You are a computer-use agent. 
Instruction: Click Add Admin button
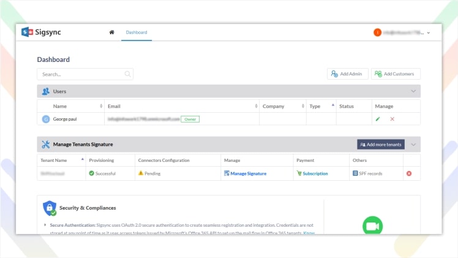point(347,74)
